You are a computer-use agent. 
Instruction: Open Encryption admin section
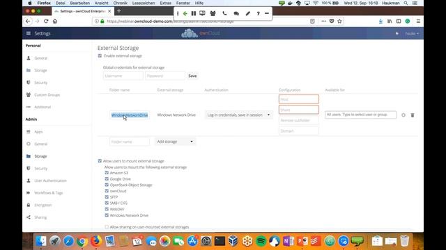click(43, 205)
